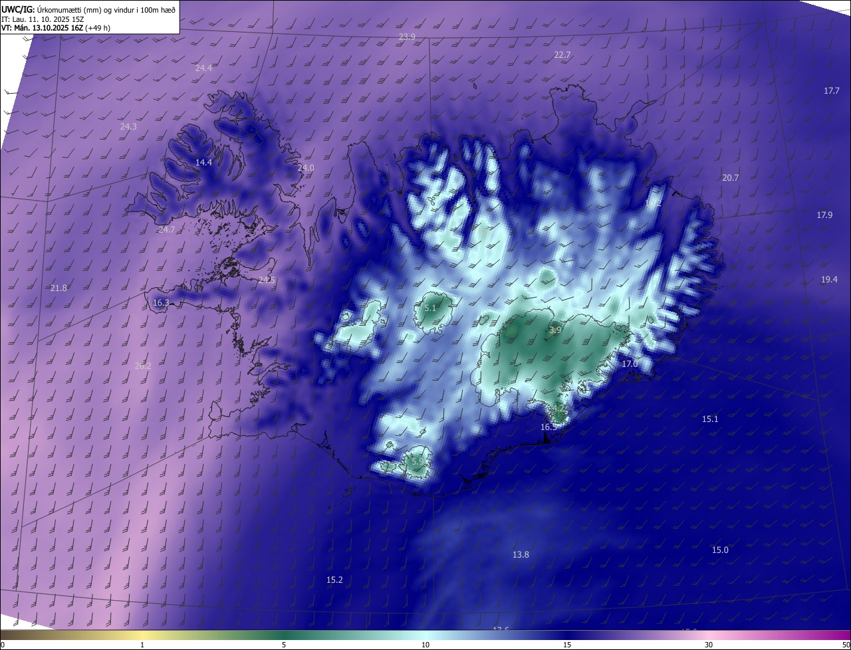Screen dimensions: 851x650
Task: Click the map value 19.4
Action: tap(829, 280)
